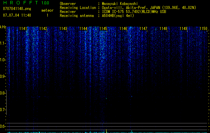Image resolution: width=210 pixels, height=133 pixels.
Task: Click time marker 1146
Action: (123, 29)
